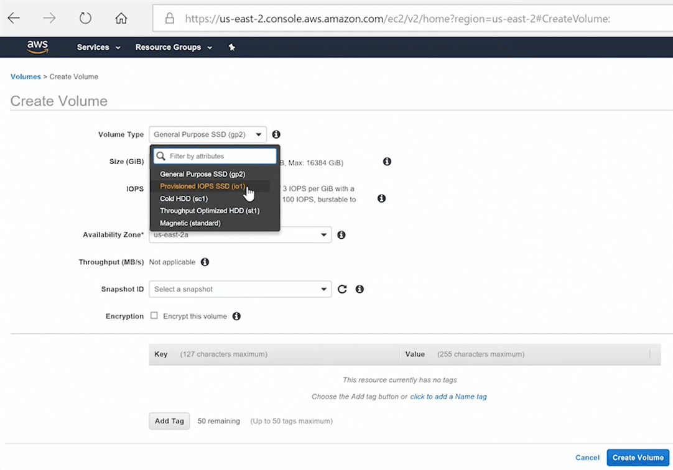Choose Provisioned IOPS SSD (io1) option
The height and width of the screenshot is (470, 673).
click(x=202, y=187)
